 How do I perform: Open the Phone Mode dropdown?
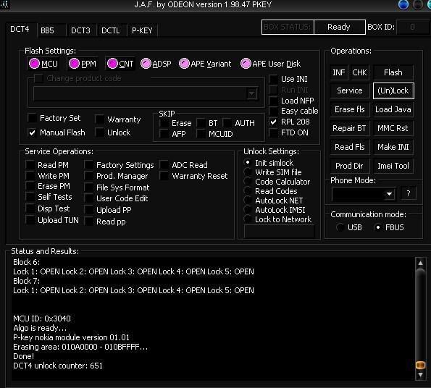pos(390,194)
